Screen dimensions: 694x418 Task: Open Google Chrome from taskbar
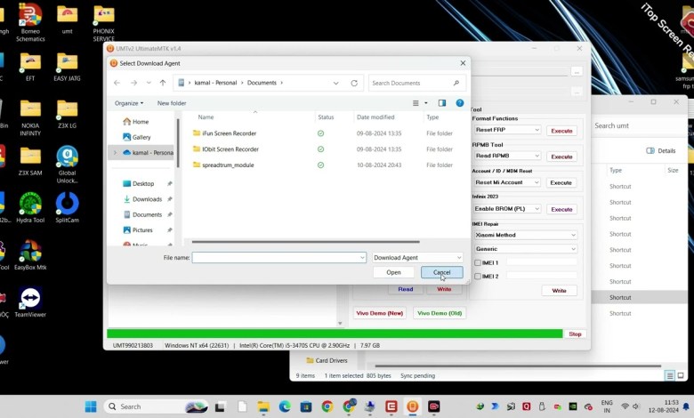[327, 406]
